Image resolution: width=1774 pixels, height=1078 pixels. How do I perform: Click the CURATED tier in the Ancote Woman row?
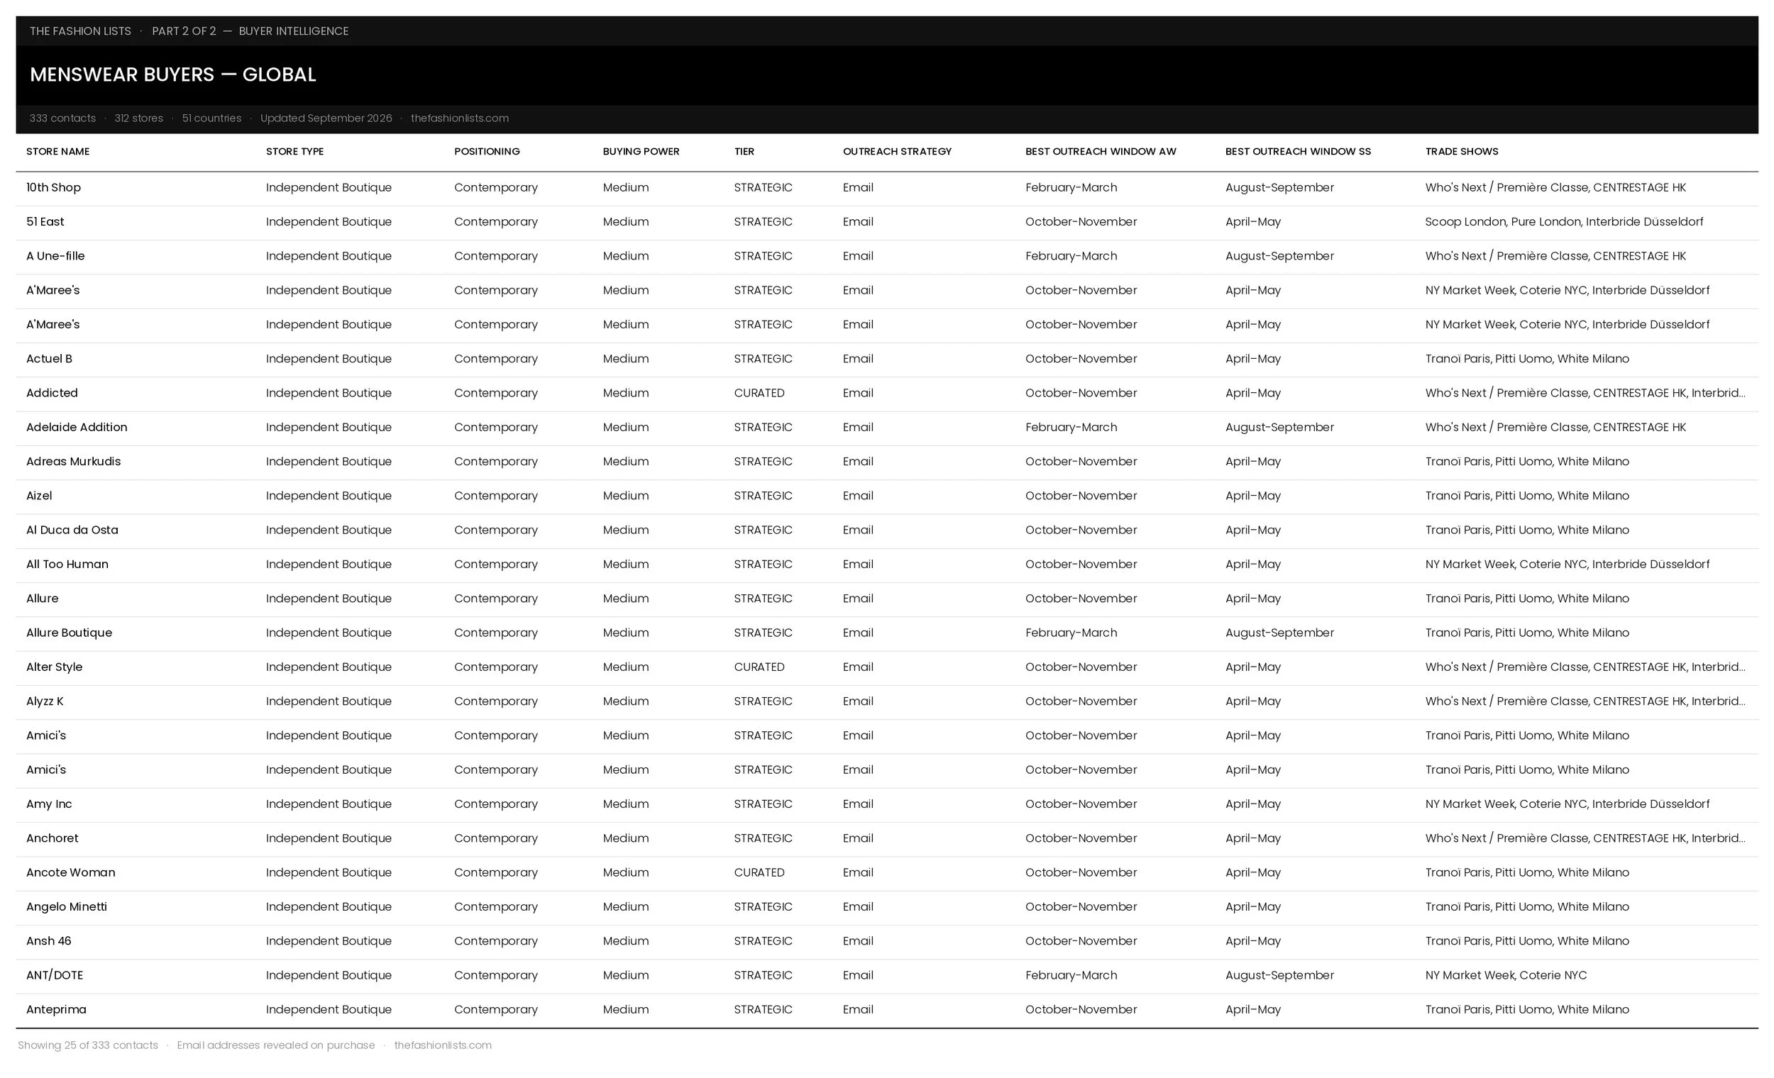759,872
